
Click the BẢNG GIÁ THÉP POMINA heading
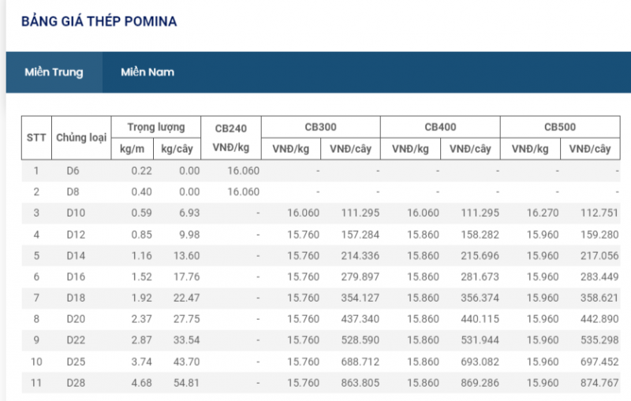[99, 21]
